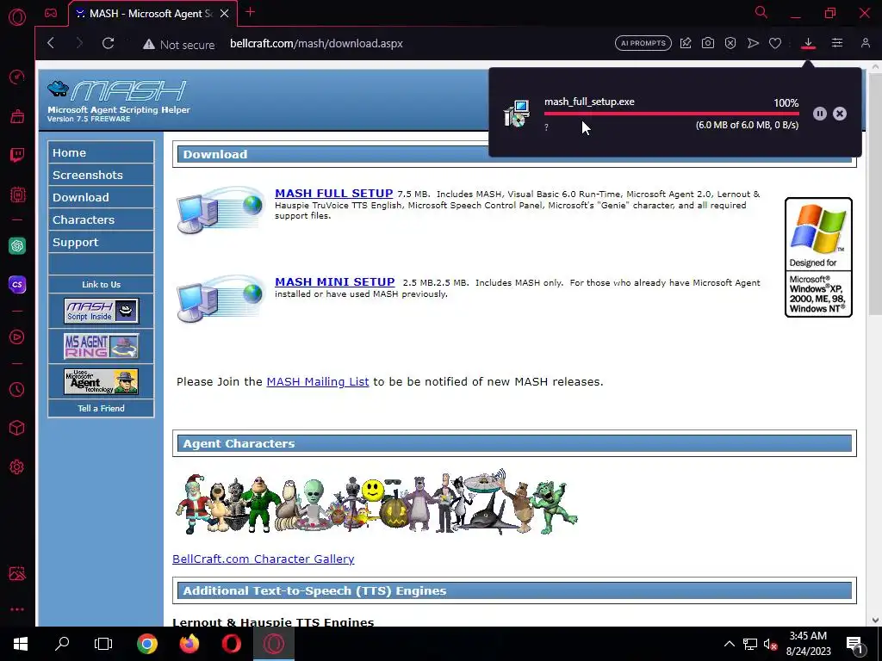Click the mash_full_setup.exe file name
882x661 pixels.
click(589, 102)
